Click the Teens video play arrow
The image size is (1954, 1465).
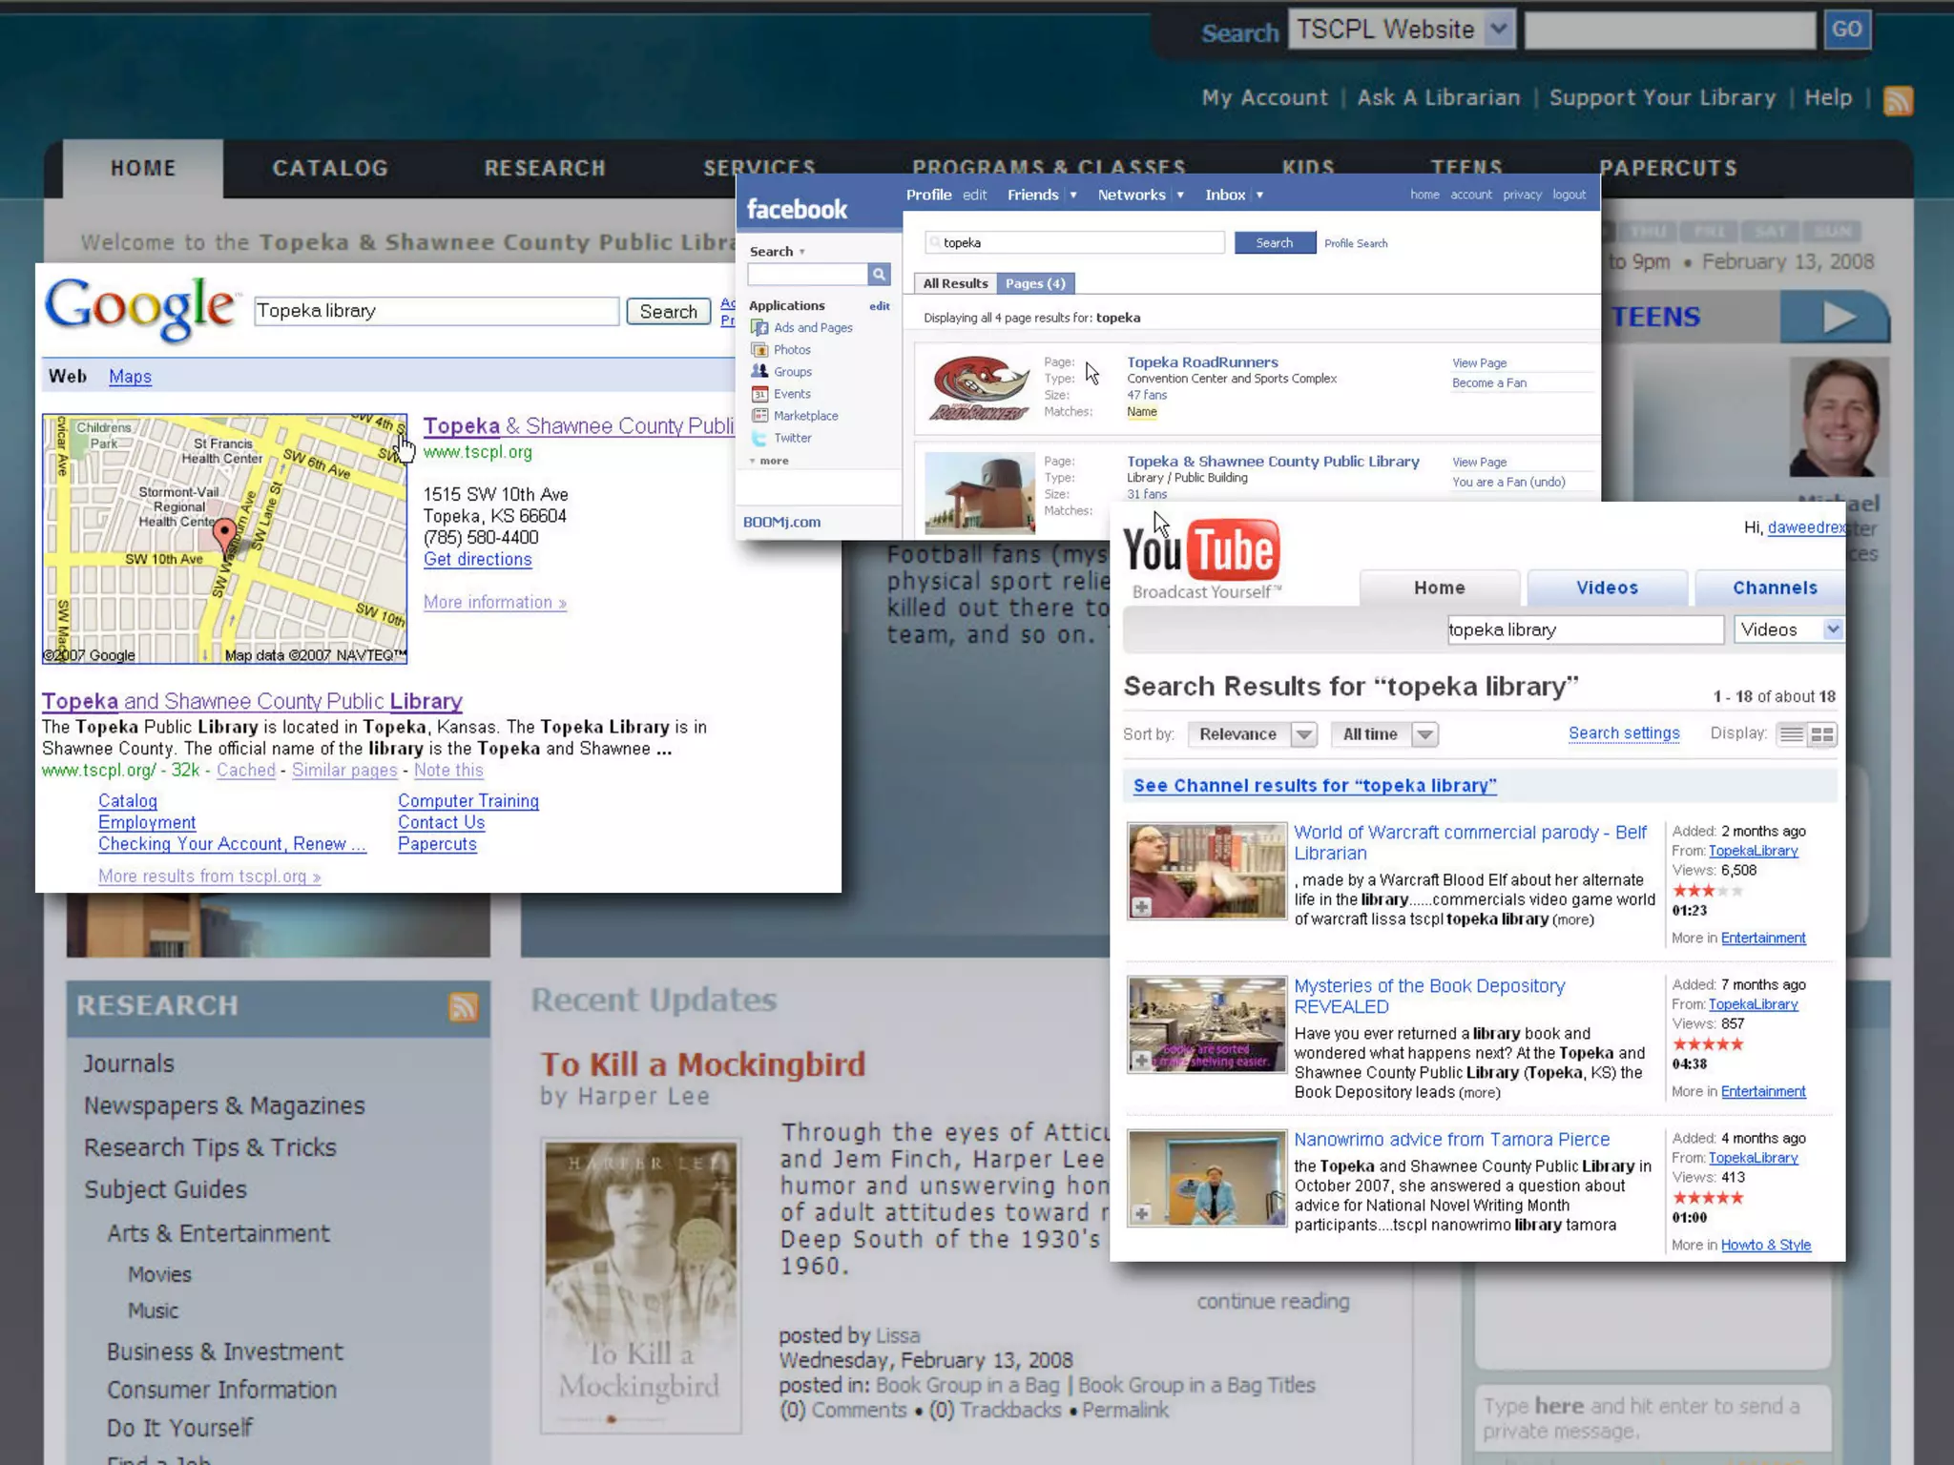point(1838,318)
